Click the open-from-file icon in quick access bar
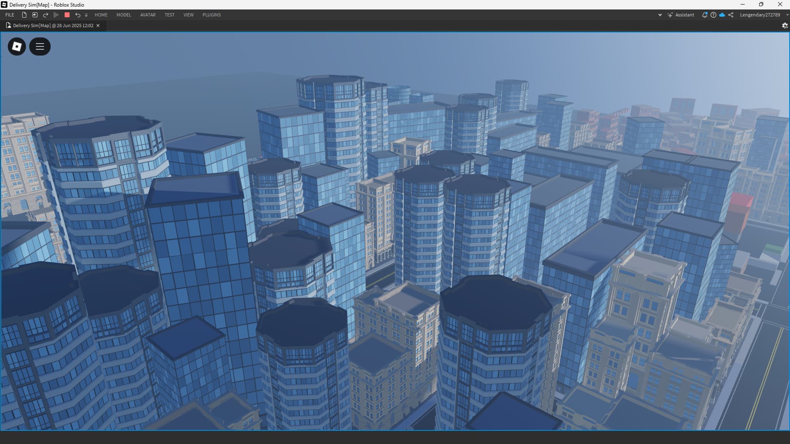 (x=35, y=15)
